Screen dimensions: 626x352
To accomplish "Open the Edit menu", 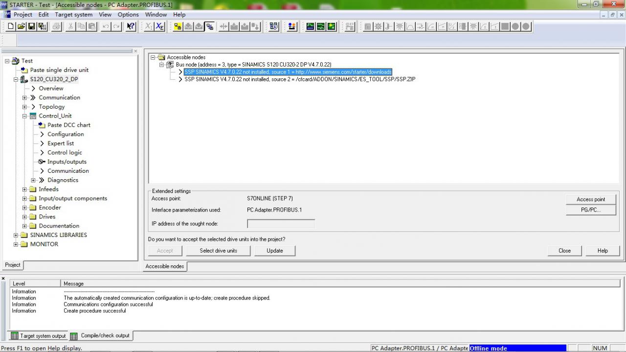I will coord(44,14).
